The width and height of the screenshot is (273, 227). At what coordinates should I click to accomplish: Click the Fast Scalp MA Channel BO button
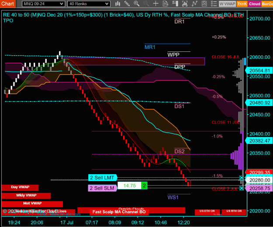(119, 212)
